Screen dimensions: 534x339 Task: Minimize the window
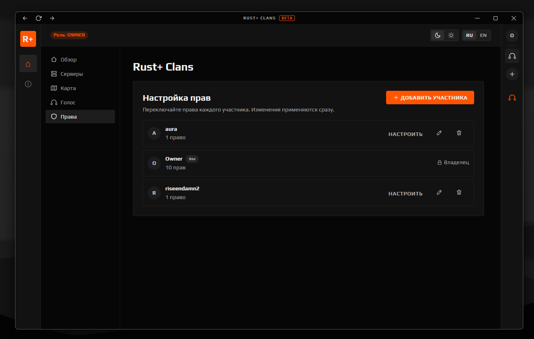[x=477, y=18]
